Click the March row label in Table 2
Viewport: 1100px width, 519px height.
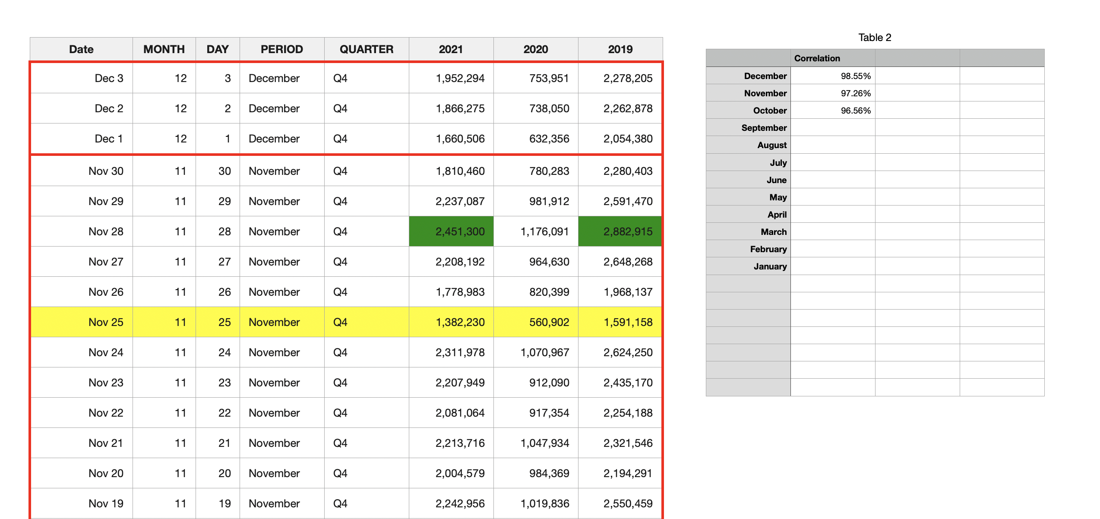(x=748, y=232)
